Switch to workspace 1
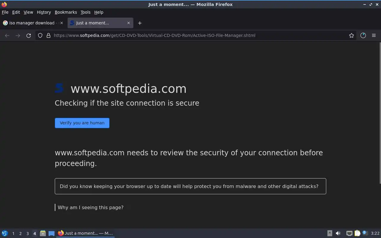Screen dimensions: 381x238 coord(13,234)
